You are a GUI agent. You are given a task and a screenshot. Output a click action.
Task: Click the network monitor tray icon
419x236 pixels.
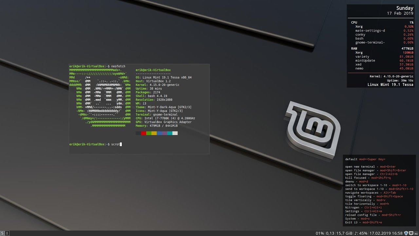pyautogui.click(x=411, y=233)
